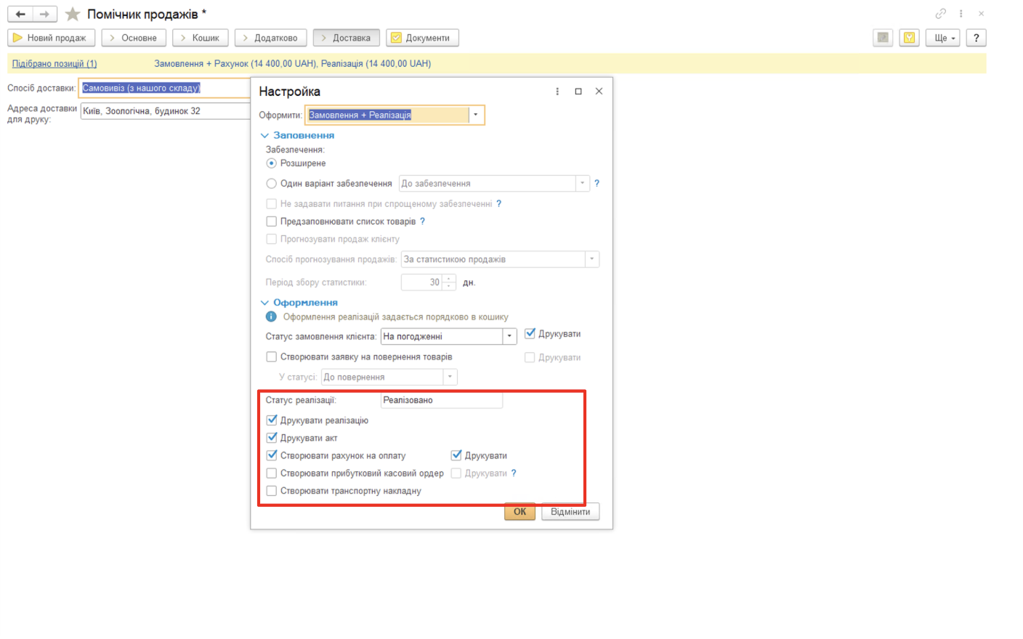Copy link using the chain icon
The height and width of the screenshot is (639, 1023).
tap(940, 14)
